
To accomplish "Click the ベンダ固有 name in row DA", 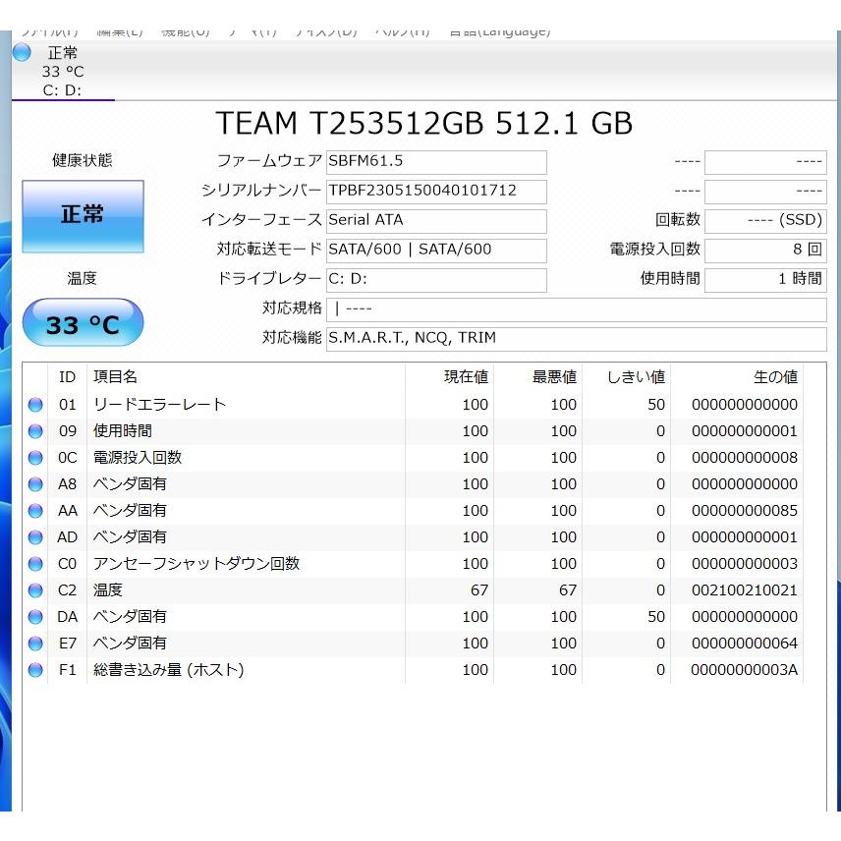I will 130,617.
